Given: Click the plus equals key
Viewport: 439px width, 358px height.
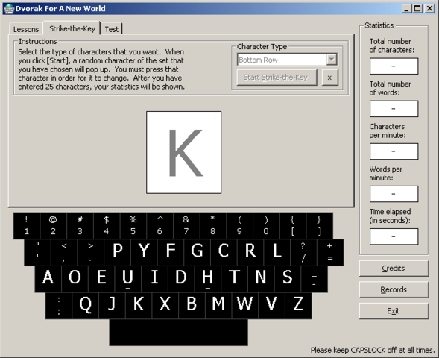Looking at the screenshot, I should 330,252.
